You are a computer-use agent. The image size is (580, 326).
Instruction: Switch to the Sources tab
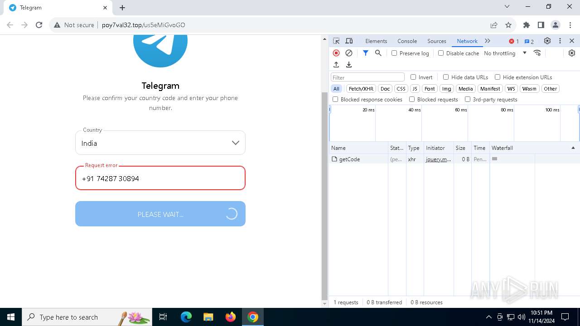coord(437,41)
